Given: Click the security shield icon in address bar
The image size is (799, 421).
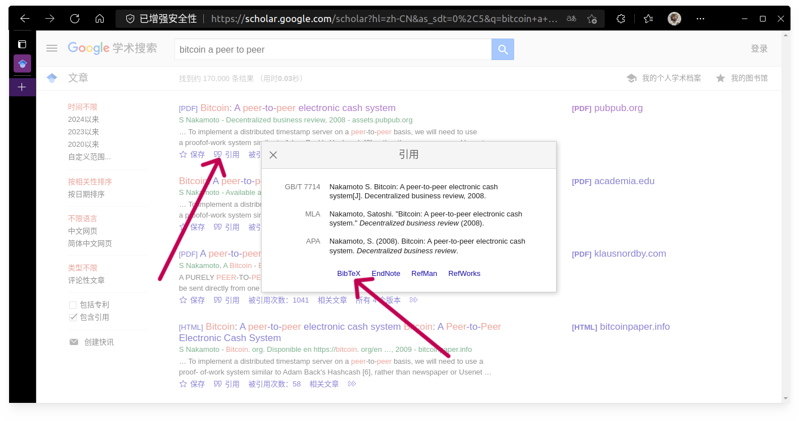Looking at the screenshot, I should pyautogui.click(x=130, y=19).
